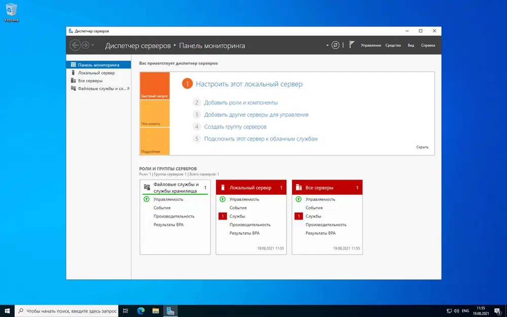Click ENG language indicator

[465, 311]
